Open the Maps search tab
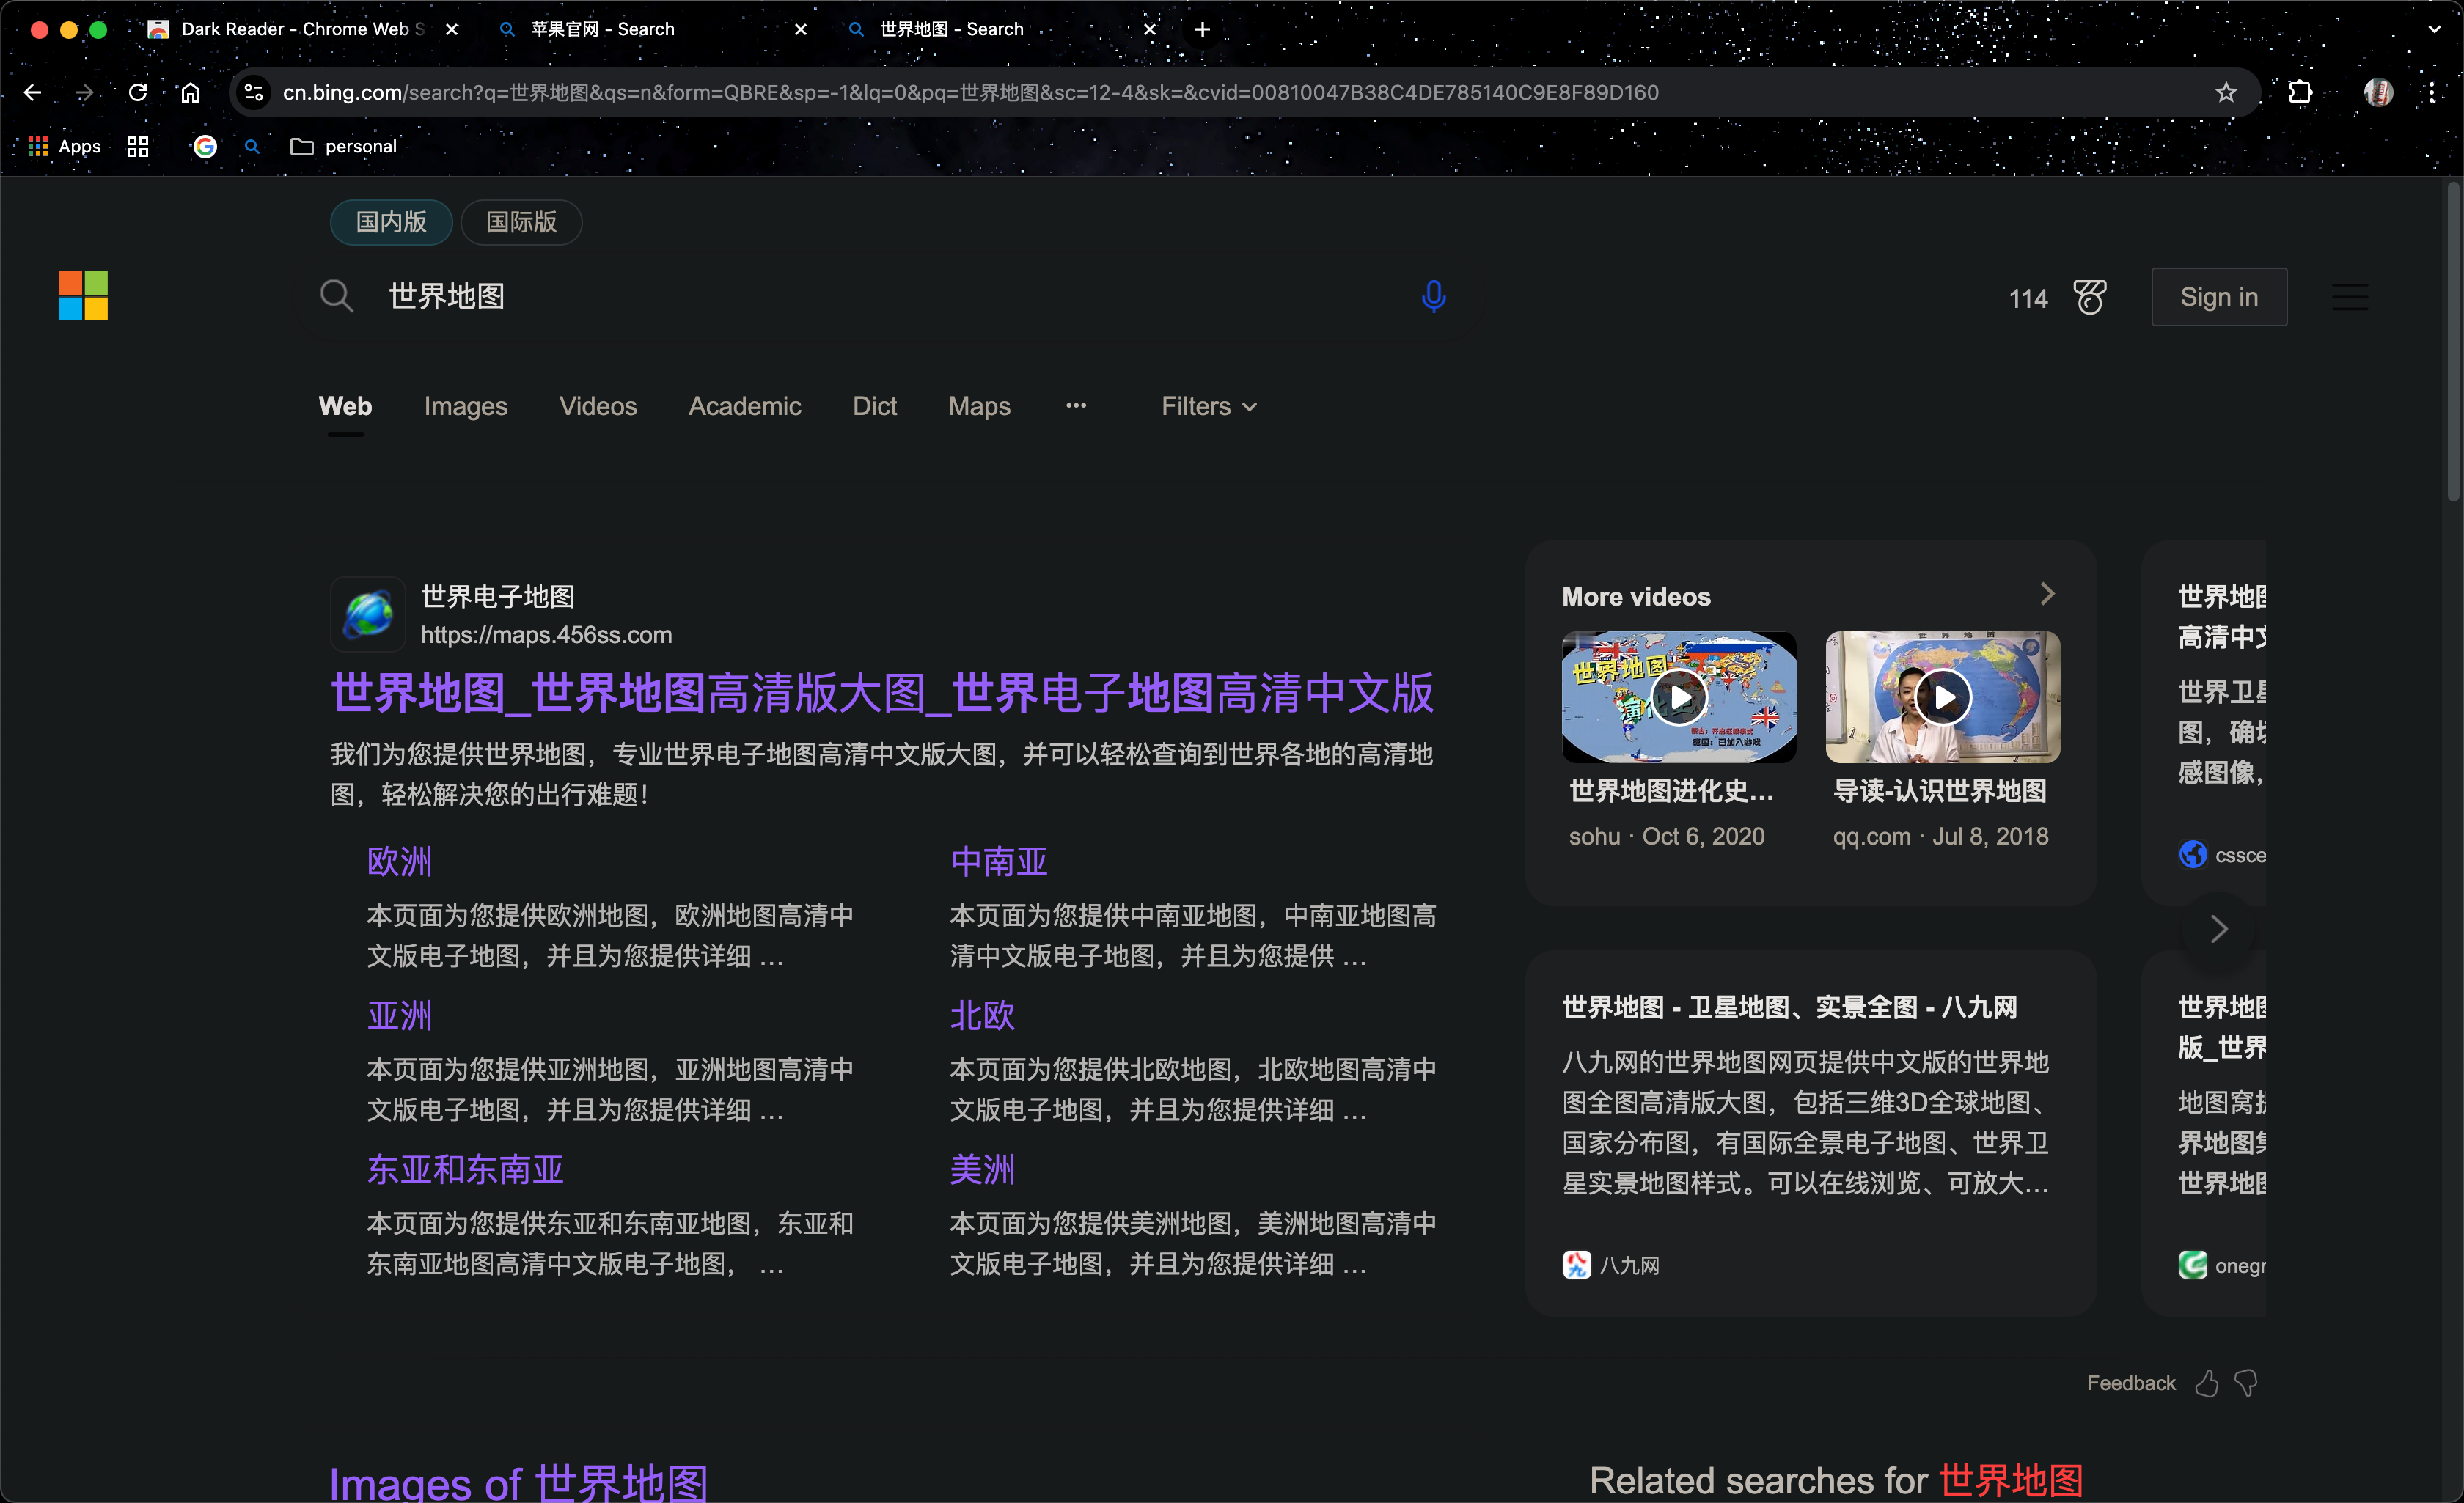 (x=978, y=406)
